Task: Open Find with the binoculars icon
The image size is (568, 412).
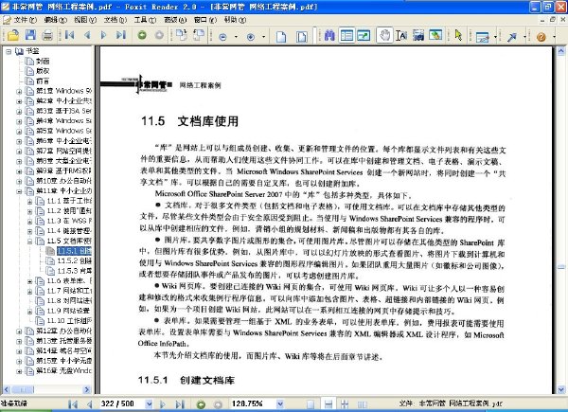Action: (x=329, y=35)
